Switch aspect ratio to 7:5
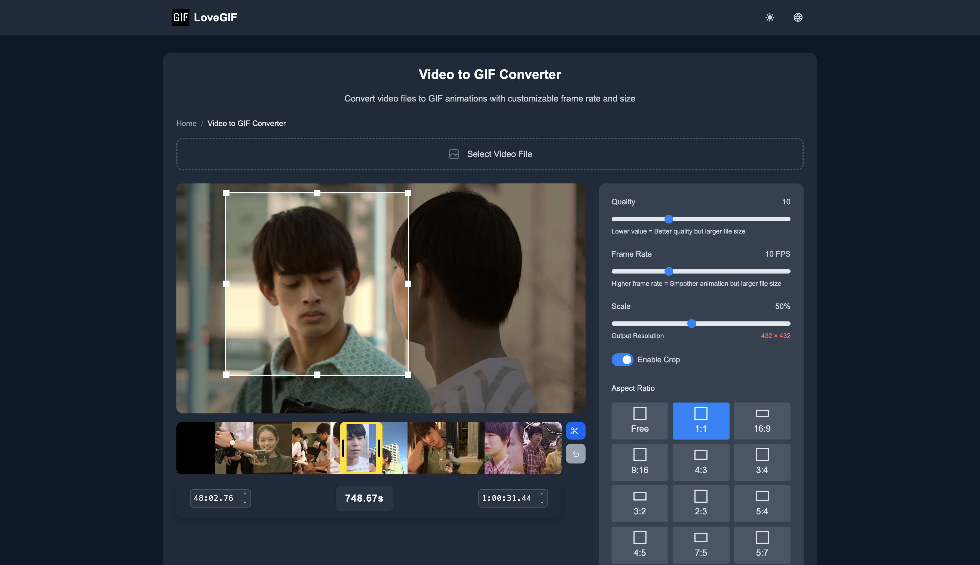This screenshot has width=980, height=565. pos(700,545)
